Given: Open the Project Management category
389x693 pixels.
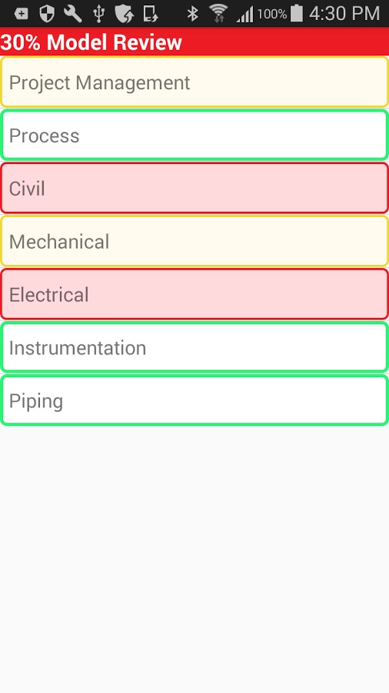Looking at the screenshot, I should (x=194, y=82).
